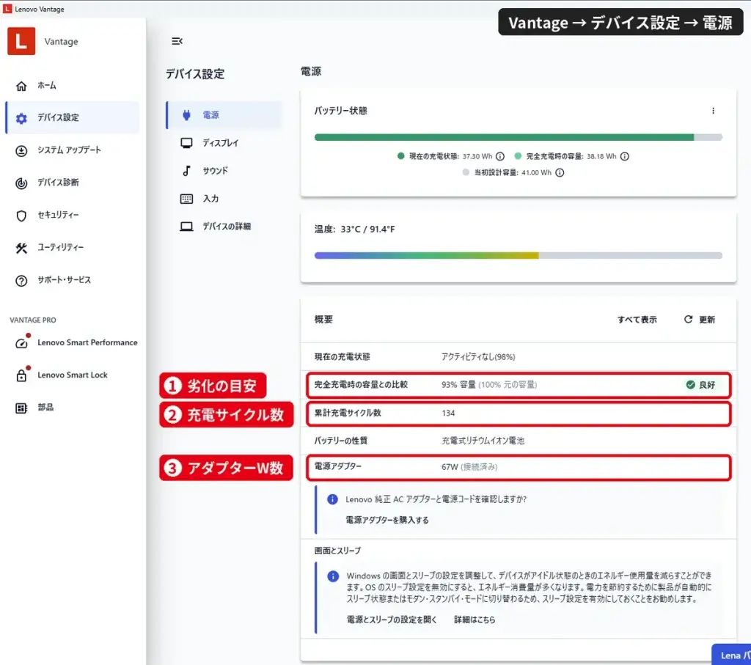Click the 詳細はこちら link
751x665 pixels.
click(x=475, y=620)
